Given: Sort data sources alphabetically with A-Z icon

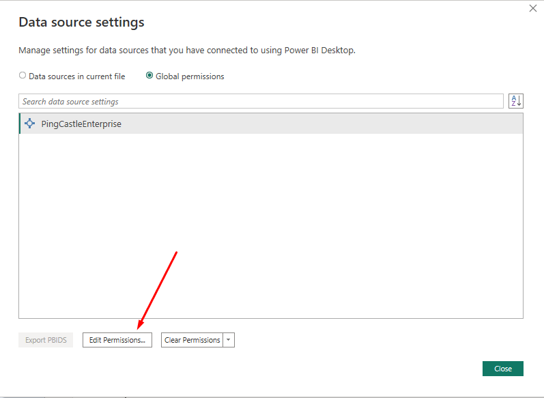Looking at the screenshot, I should (515, 101).
